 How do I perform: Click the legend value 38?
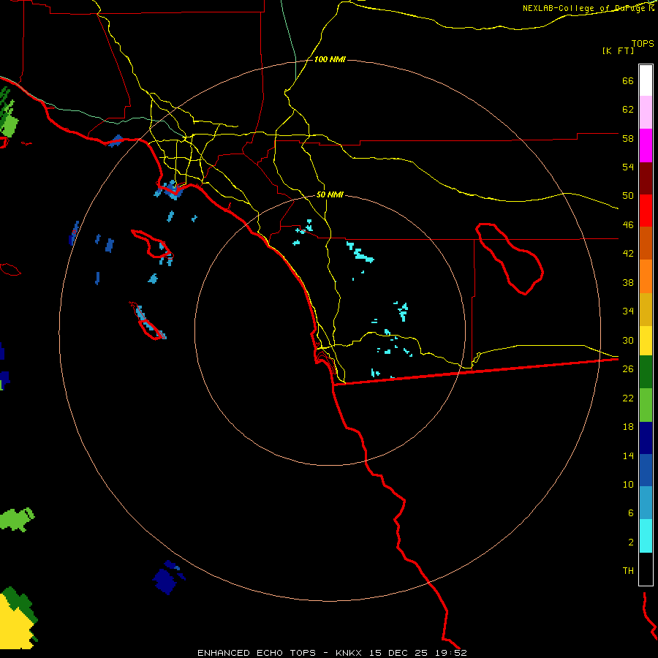pyautogui.click(x=628, y=282)
